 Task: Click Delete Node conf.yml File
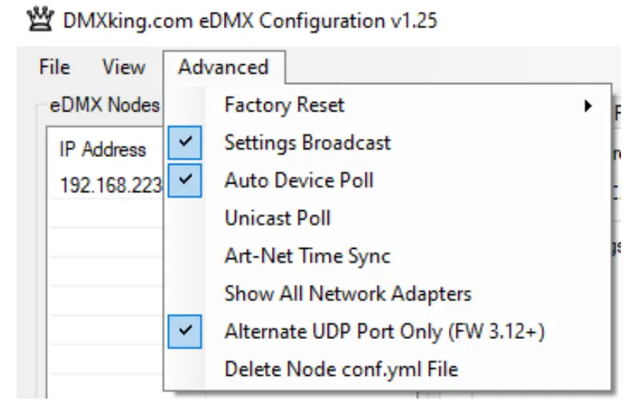click(x=341, y=369)
